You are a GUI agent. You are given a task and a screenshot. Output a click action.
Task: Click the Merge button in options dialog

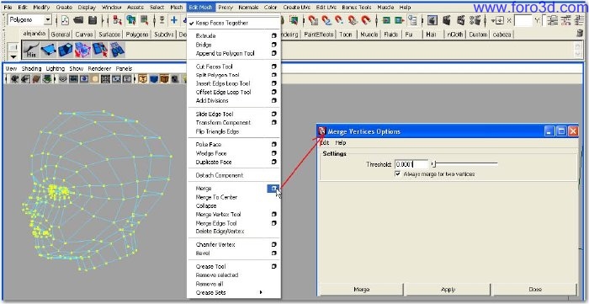[361, 290]
